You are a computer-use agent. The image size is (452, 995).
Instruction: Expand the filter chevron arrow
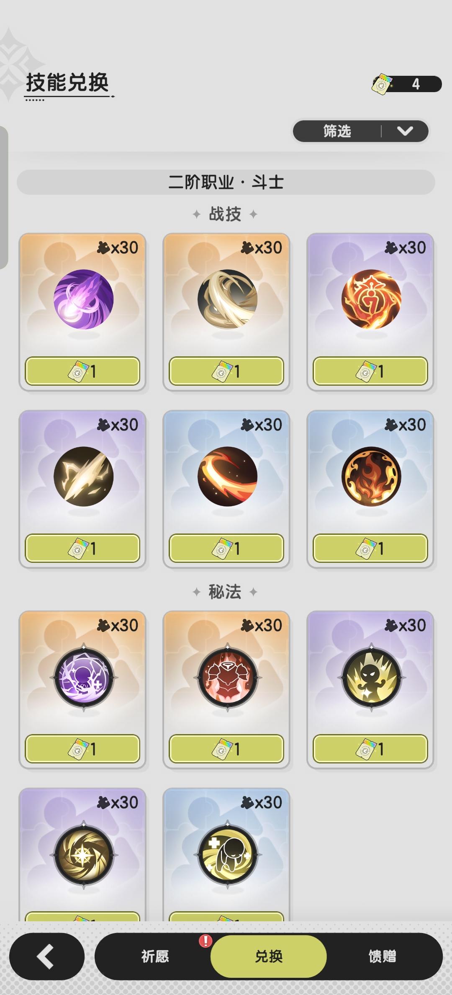pyautogui.click(x=405, y=131)
